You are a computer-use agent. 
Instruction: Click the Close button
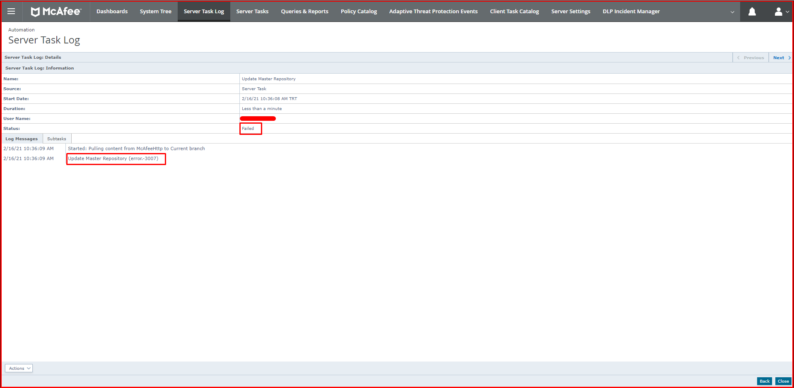tap(783, 381)
